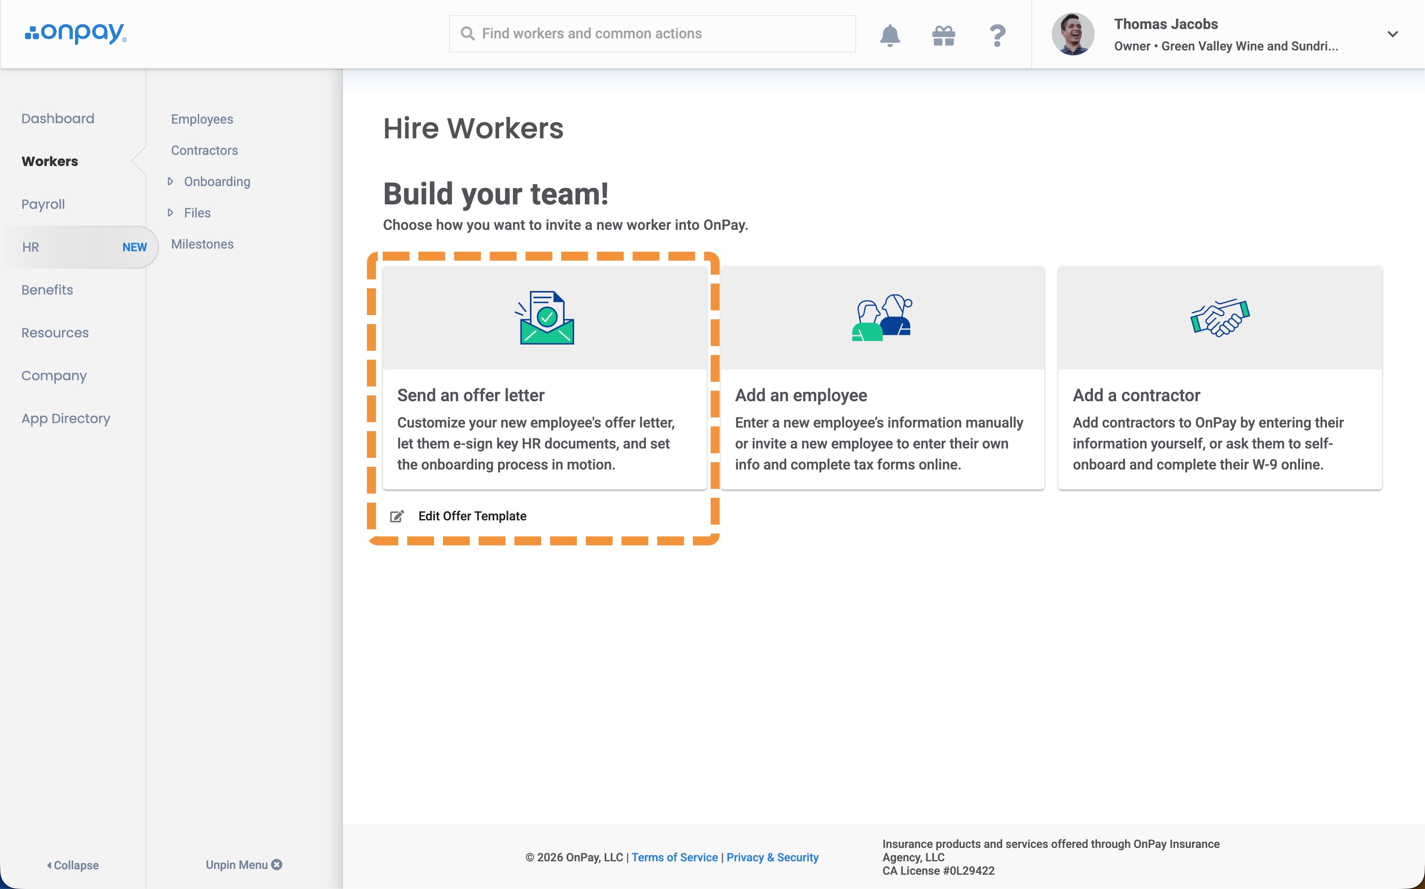The height and width of the screenshot is (889, 1425).
Task: Collapse the sidebar menu
Action: click(x=72, y=865)
